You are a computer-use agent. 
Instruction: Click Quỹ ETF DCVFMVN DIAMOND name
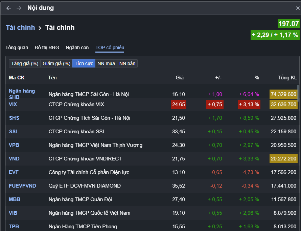pyautogui.click(x=85, y=186)
